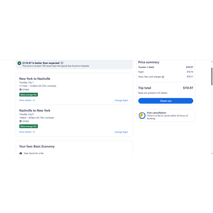The image size is (213, 213).
Task: Click the info icon next to Taxes, fees, and charges
Action: click(x=163, y=77)
